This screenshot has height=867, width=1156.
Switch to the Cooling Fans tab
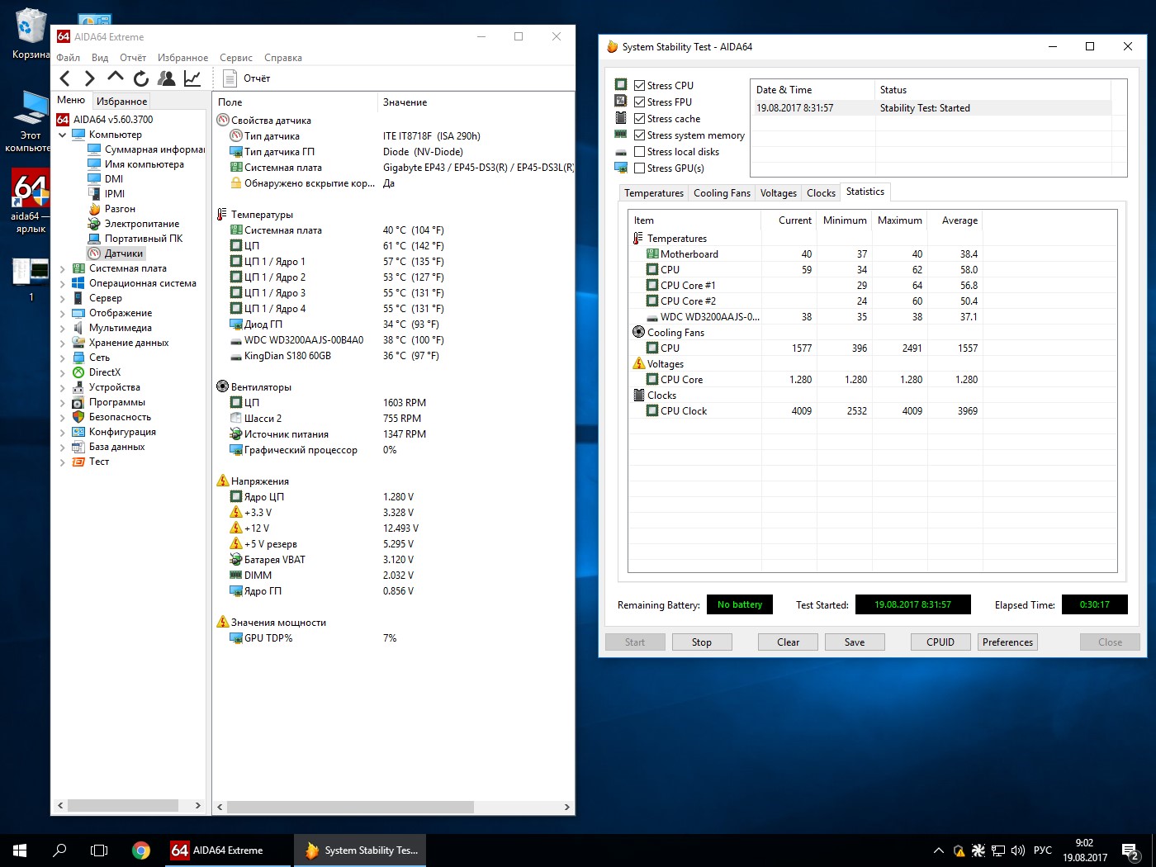(722, 193)
